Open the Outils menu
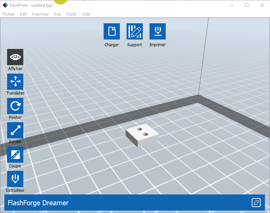The height and width of the screenshot is (213, 270). click(x=72, y=14)
